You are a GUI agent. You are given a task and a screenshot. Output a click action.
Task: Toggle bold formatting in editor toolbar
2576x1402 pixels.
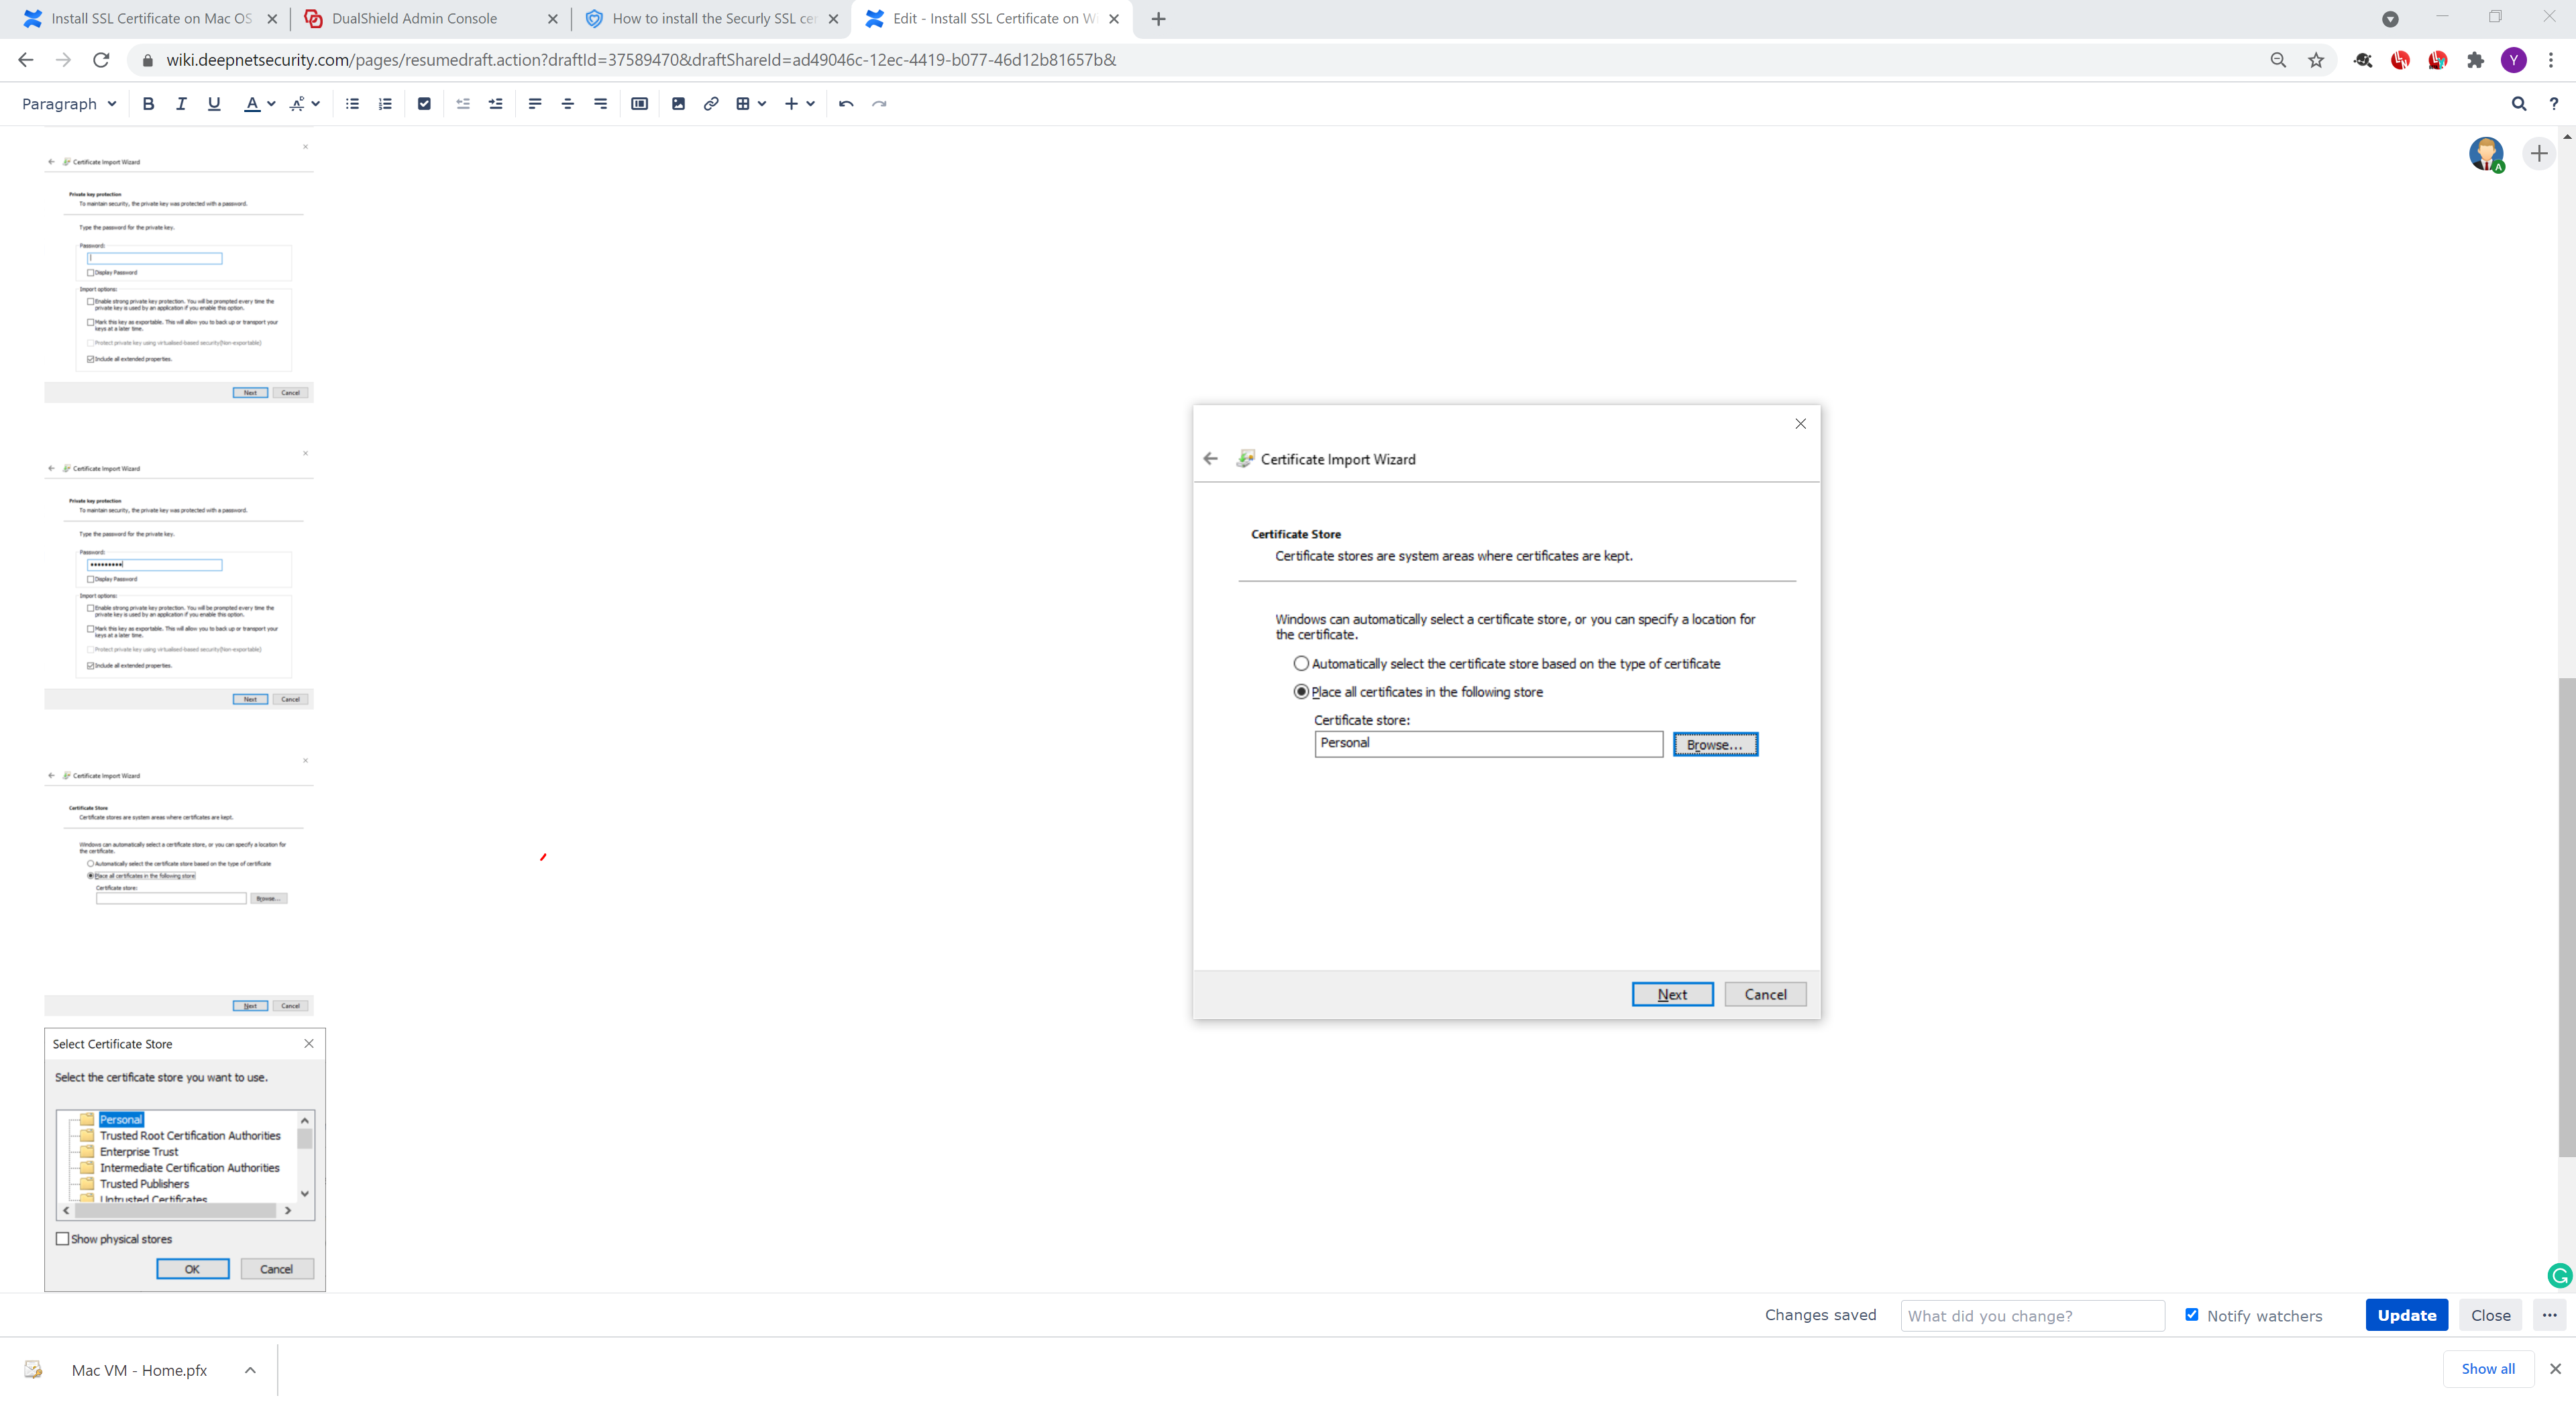point(148,104)
